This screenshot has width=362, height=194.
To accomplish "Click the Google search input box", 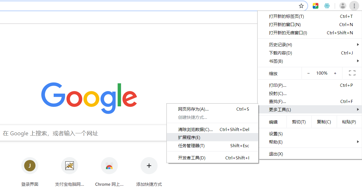I will (x=83, y=133).
